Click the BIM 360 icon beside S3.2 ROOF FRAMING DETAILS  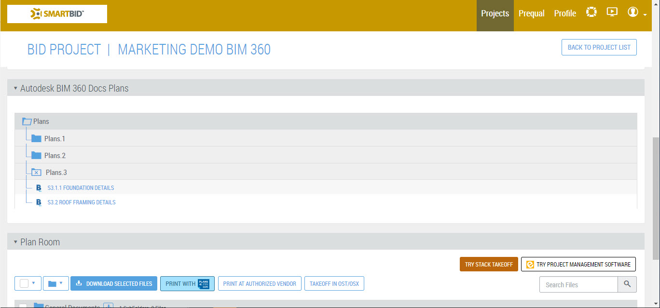[x=39, y=202]
